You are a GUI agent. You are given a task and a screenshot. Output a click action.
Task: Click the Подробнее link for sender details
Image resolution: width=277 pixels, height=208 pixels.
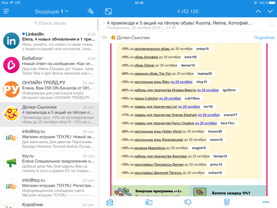264,37
